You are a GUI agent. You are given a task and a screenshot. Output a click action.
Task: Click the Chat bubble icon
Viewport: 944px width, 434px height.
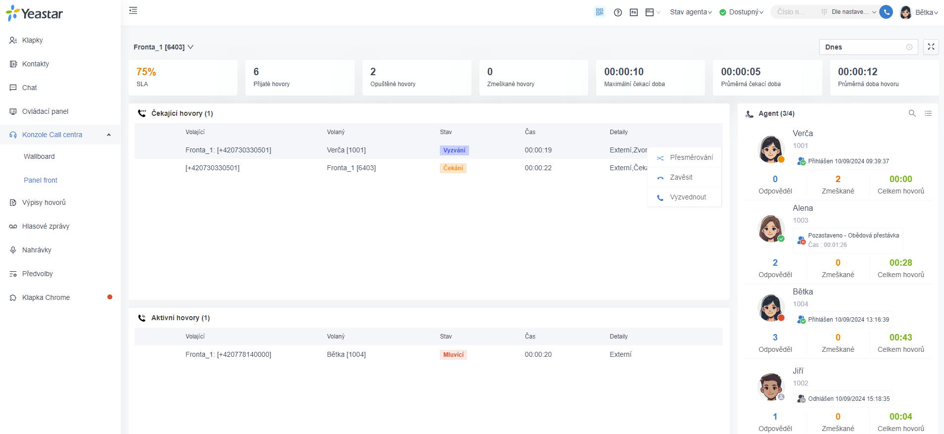click(13, 88)
